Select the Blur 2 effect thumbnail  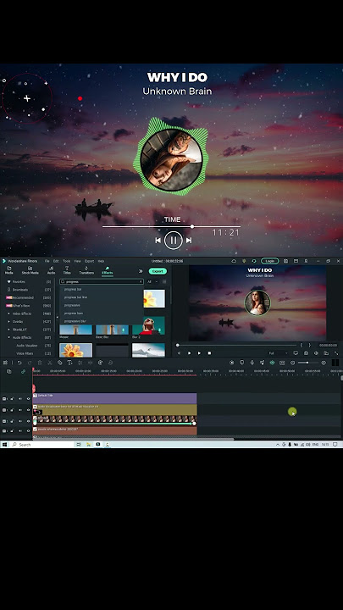pos(148,325)
